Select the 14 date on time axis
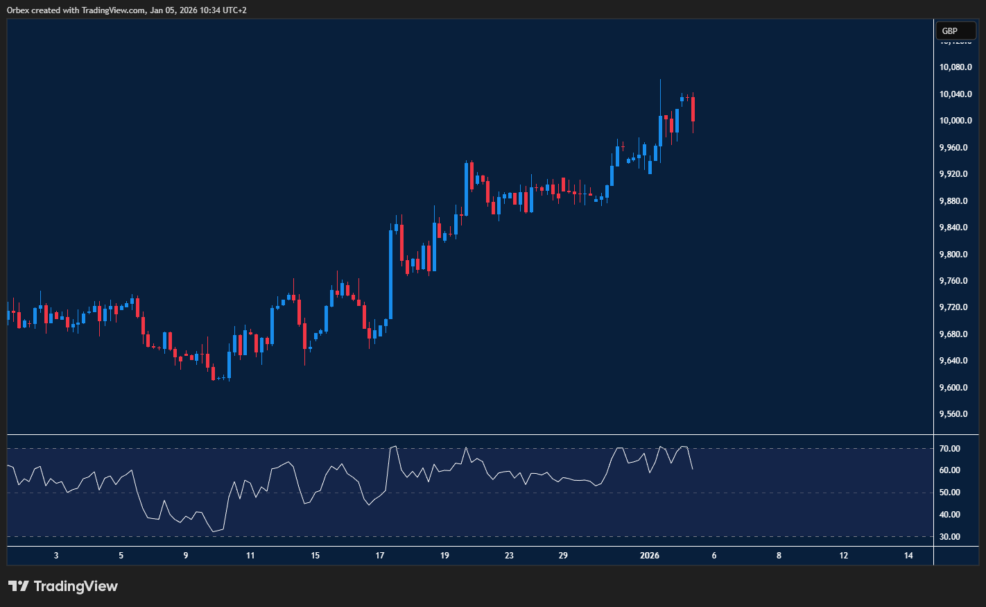 coord(908,556)
